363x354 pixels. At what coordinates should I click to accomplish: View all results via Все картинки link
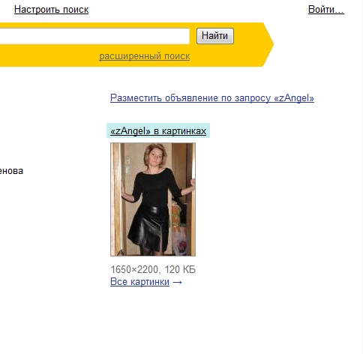(139, 282)
